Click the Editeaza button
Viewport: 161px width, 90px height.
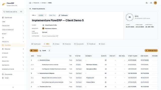[x=63, y=15]
